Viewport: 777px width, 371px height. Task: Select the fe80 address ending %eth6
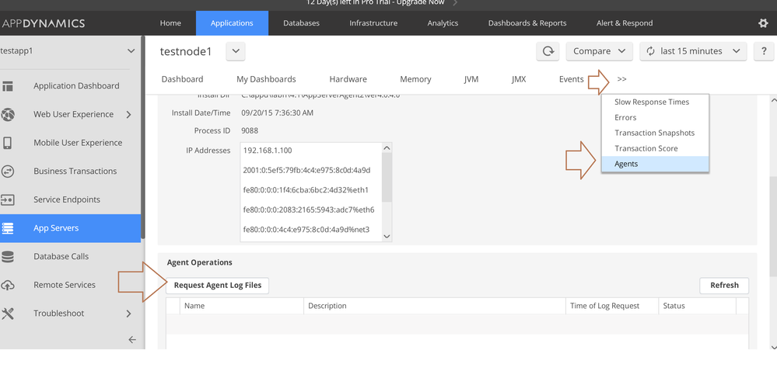(309, 210)
